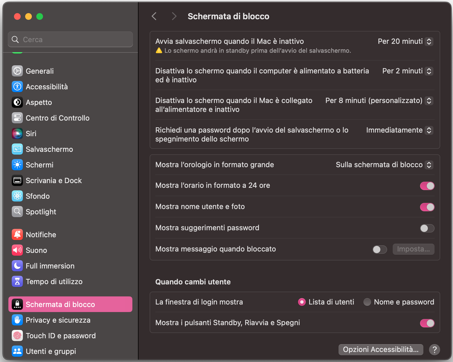The image size is (453, 362).
Task: Go to Utenti e gruppi settings
Action: (x=17, y=351)
